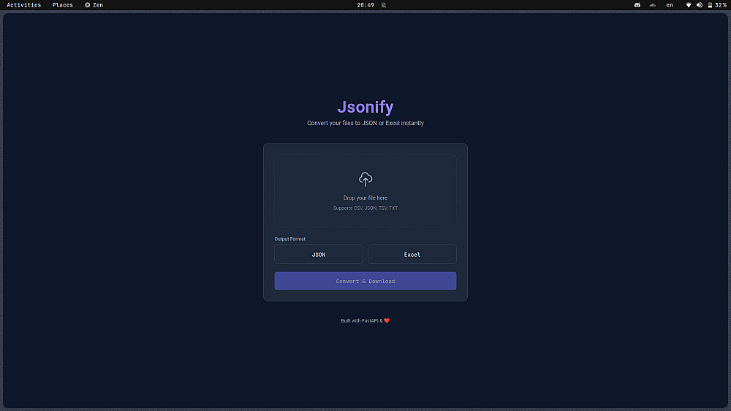Click the Jsonify title heading
The width and height of the screenshot is (731, 411).
[x=365, y=107]
